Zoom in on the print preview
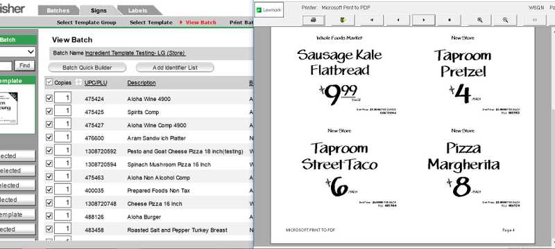Image resolution: width=555 pixels, height=249 pixels. (x=479, y=20)
